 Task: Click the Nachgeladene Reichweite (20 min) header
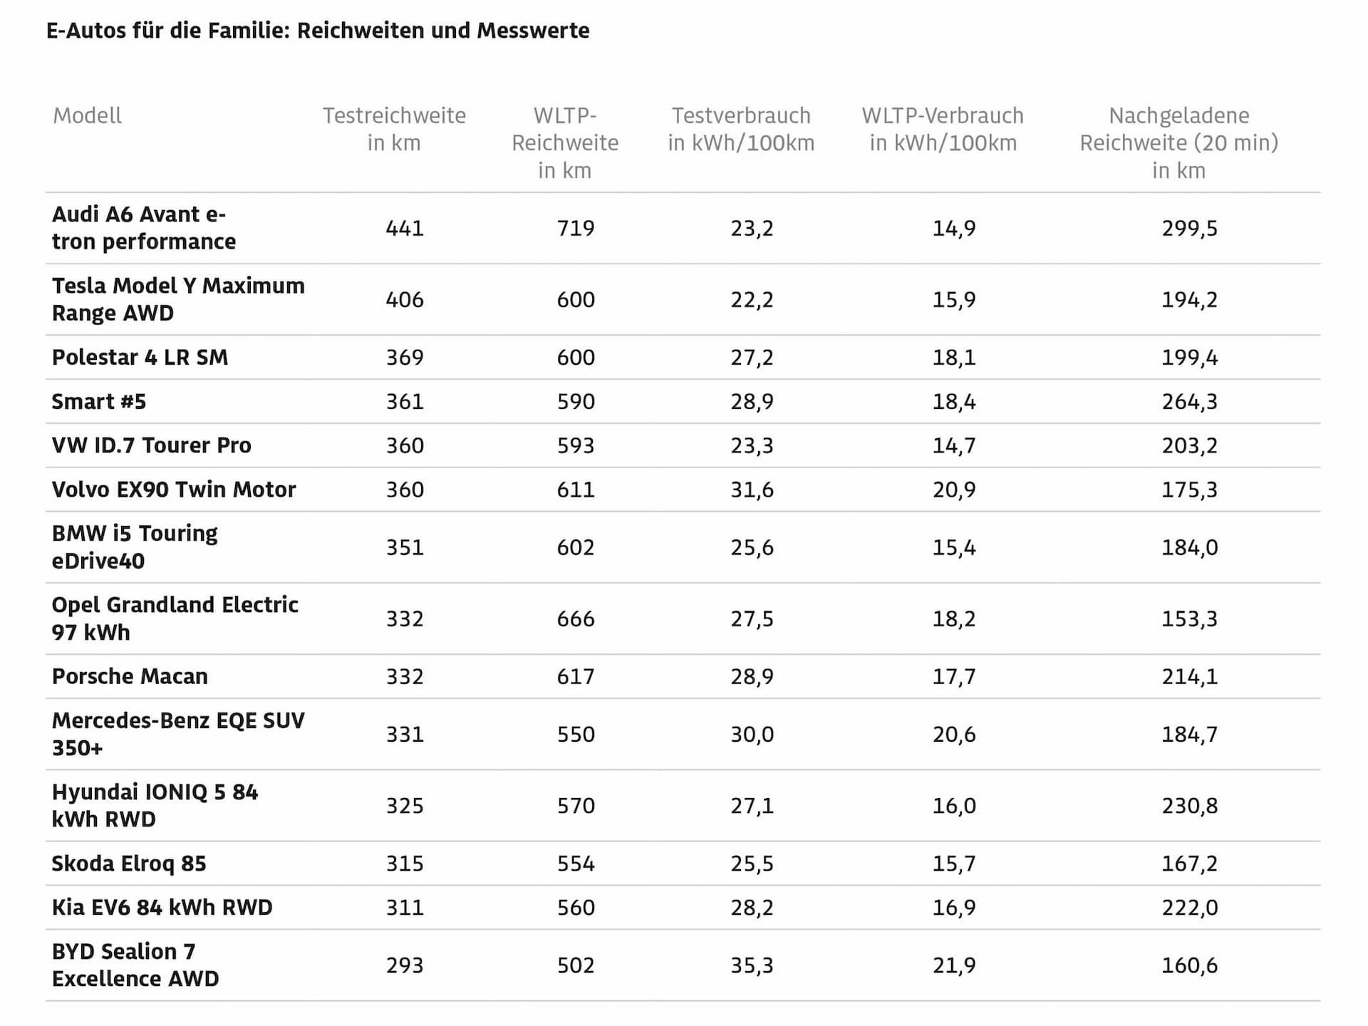(x=1178, y=142)
